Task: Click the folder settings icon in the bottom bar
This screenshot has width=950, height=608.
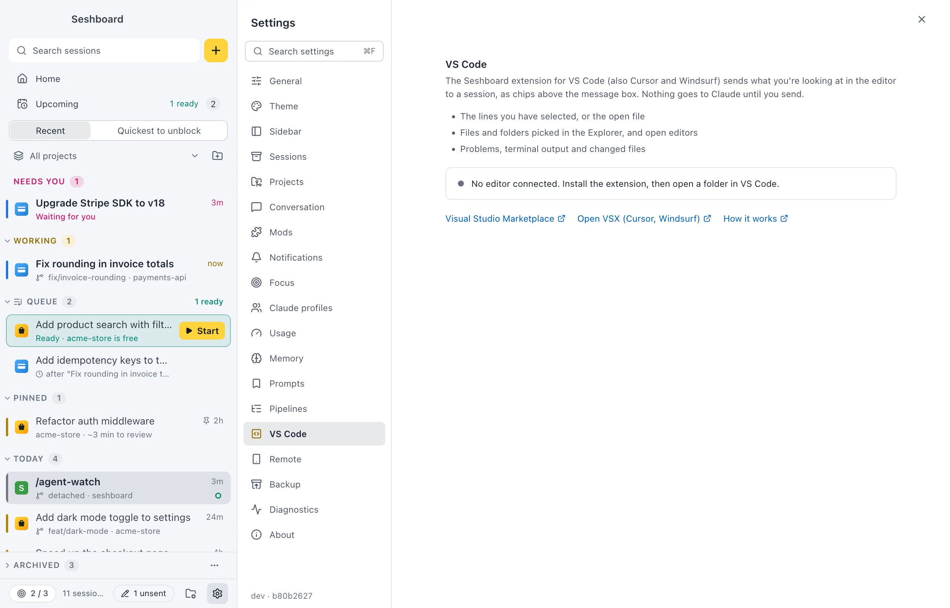Action: click(x=191, y=593)
